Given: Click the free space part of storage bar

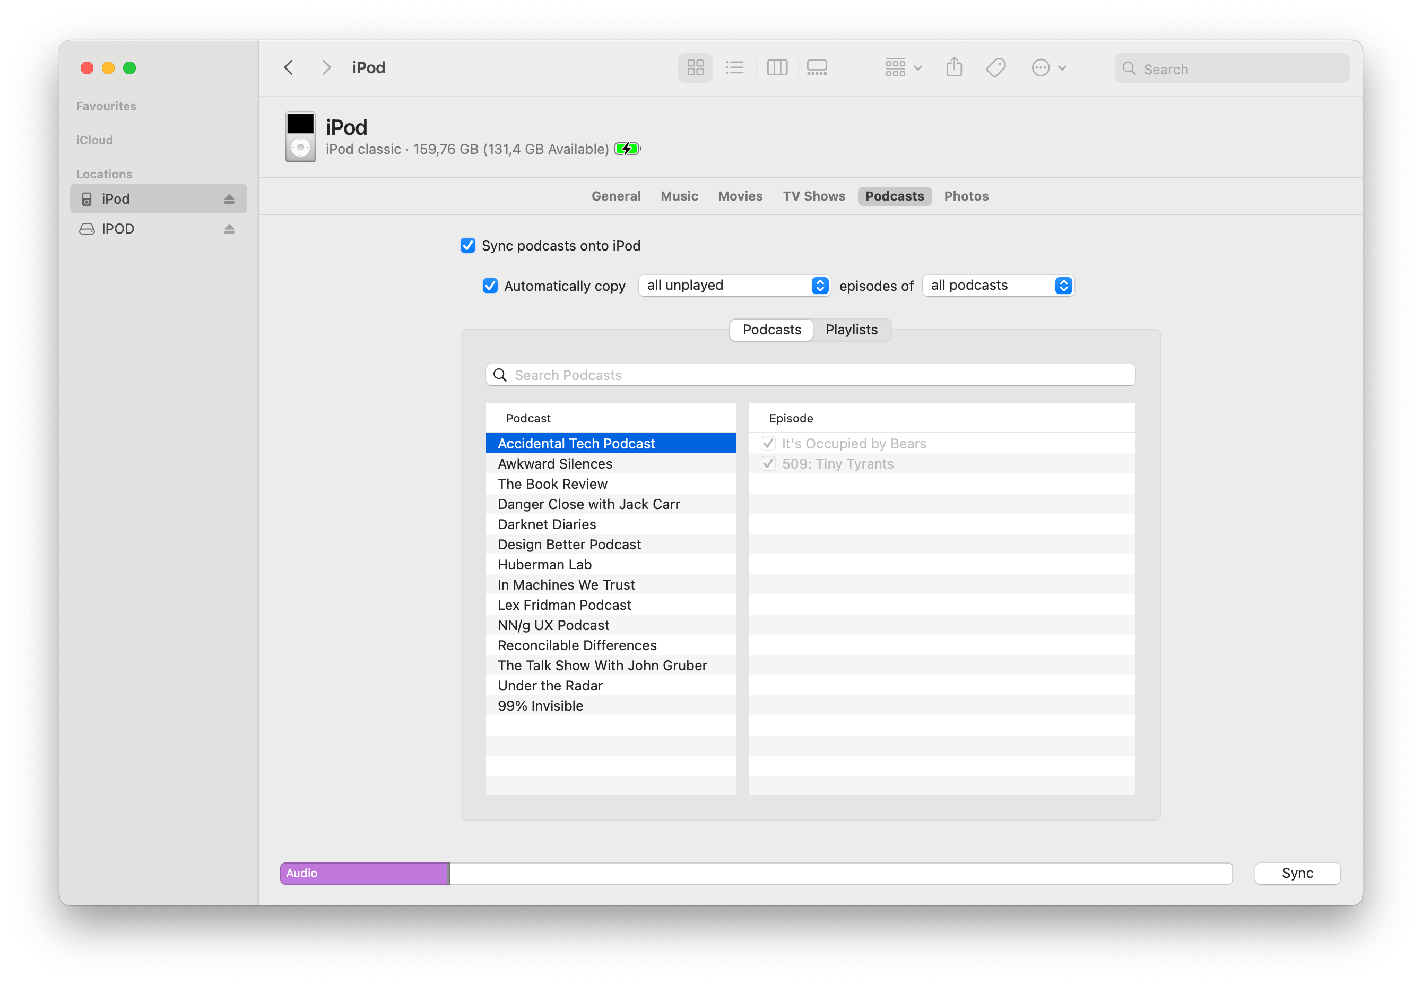Looking at the screenshot, I should (841, 873).
